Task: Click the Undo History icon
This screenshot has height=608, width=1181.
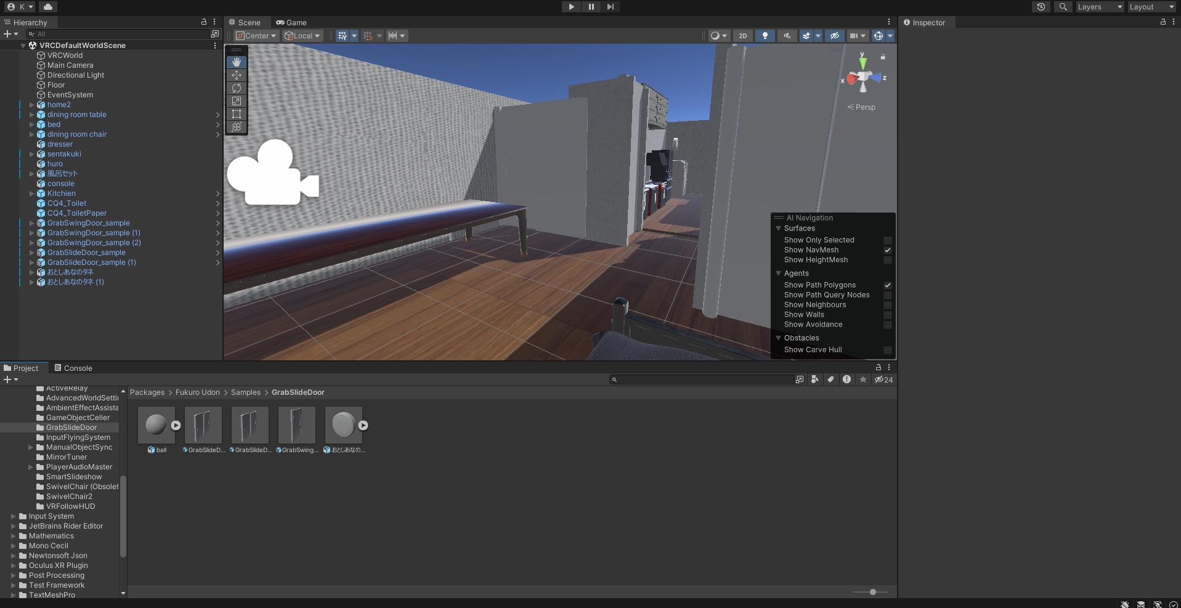Action: tap(1041, 7)
